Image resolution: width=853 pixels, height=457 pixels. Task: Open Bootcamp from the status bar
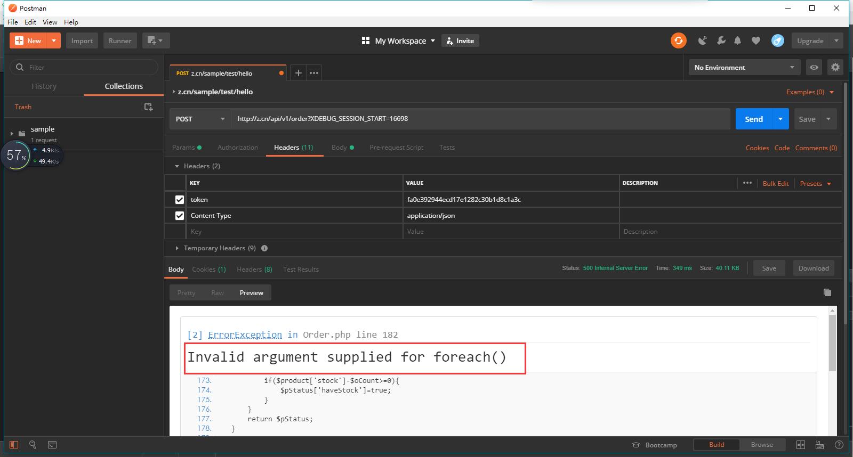654,445
